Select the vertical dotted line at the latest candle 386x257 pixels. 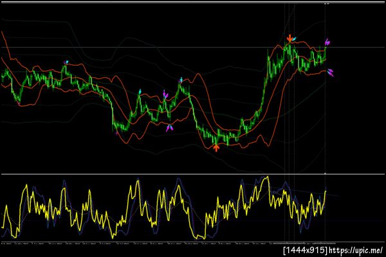[325, 123]
